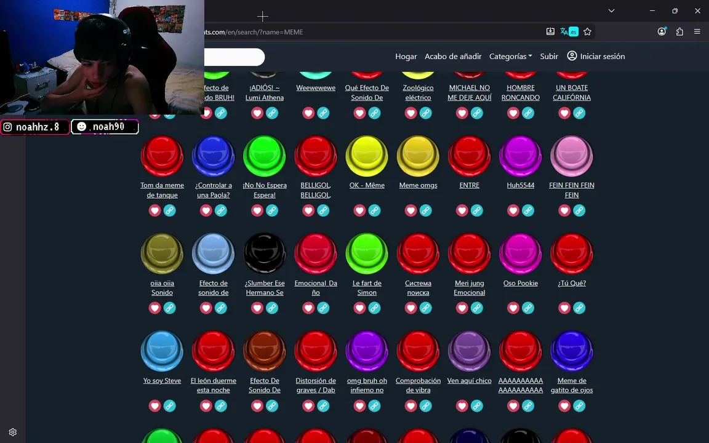Open the browser extensions icon
709x443 pixels.
(x=679, y=31)
